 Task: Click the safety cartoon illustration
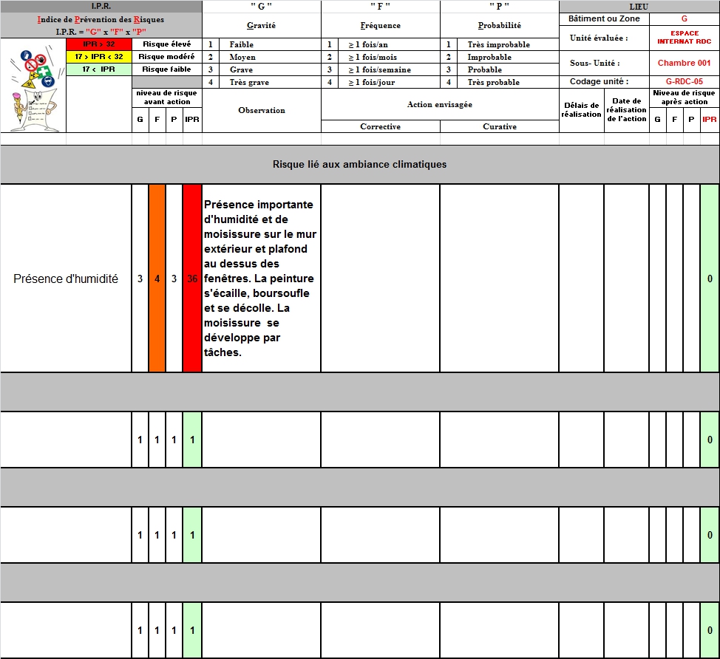click(x=33, y=85)
